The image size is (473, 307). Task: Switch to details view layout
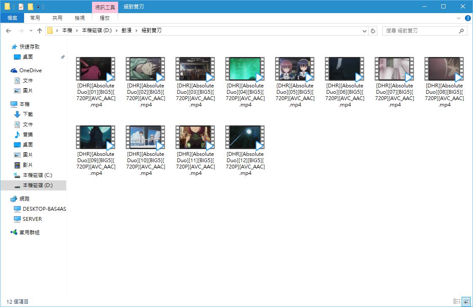tap(457, 302)
